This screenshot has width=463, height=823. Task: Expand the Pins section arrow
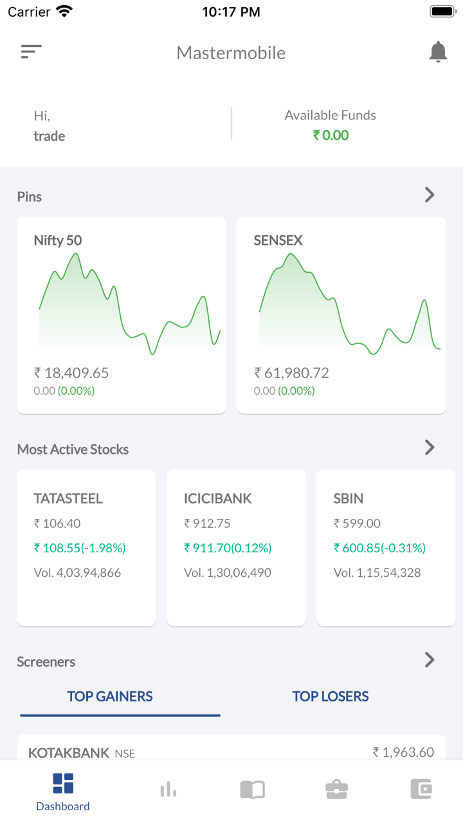click(x=430, y=195)
